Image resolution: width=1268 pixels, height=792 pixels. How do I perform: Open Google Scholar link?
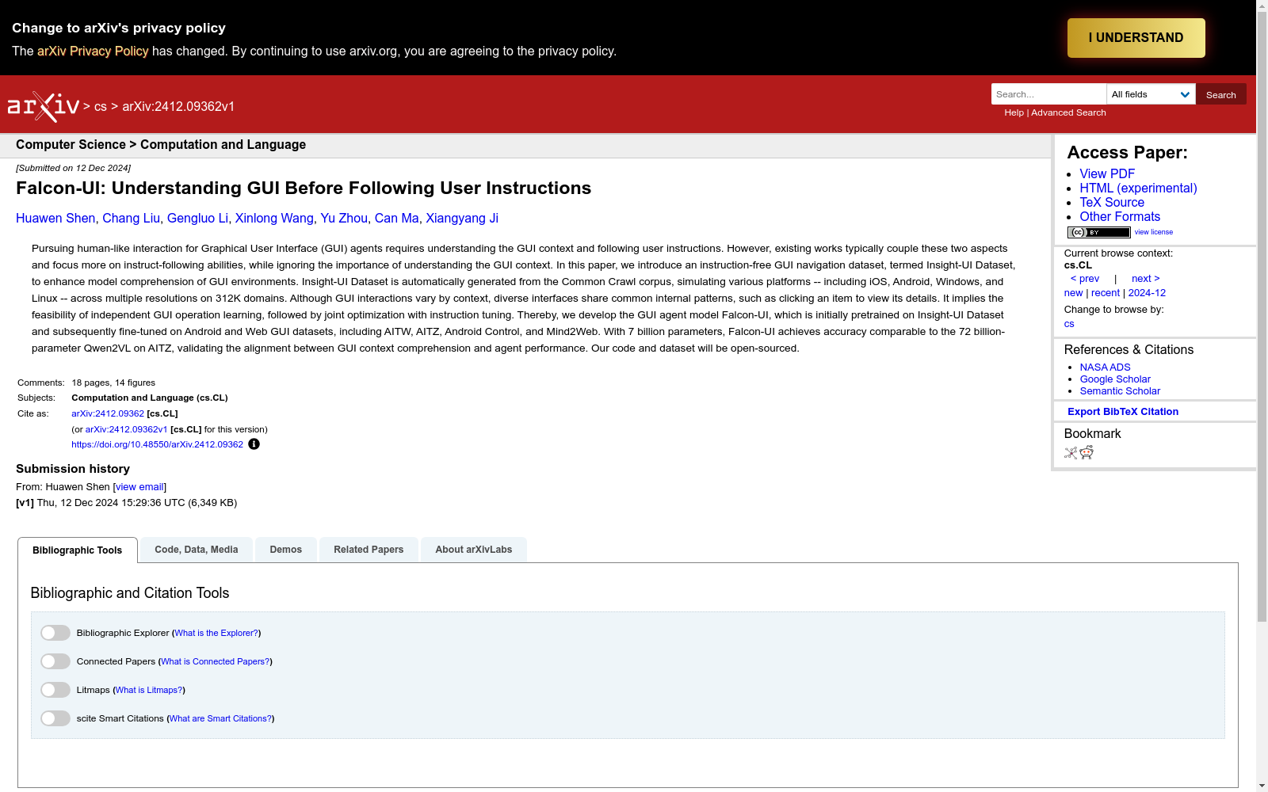point(1115,379)
